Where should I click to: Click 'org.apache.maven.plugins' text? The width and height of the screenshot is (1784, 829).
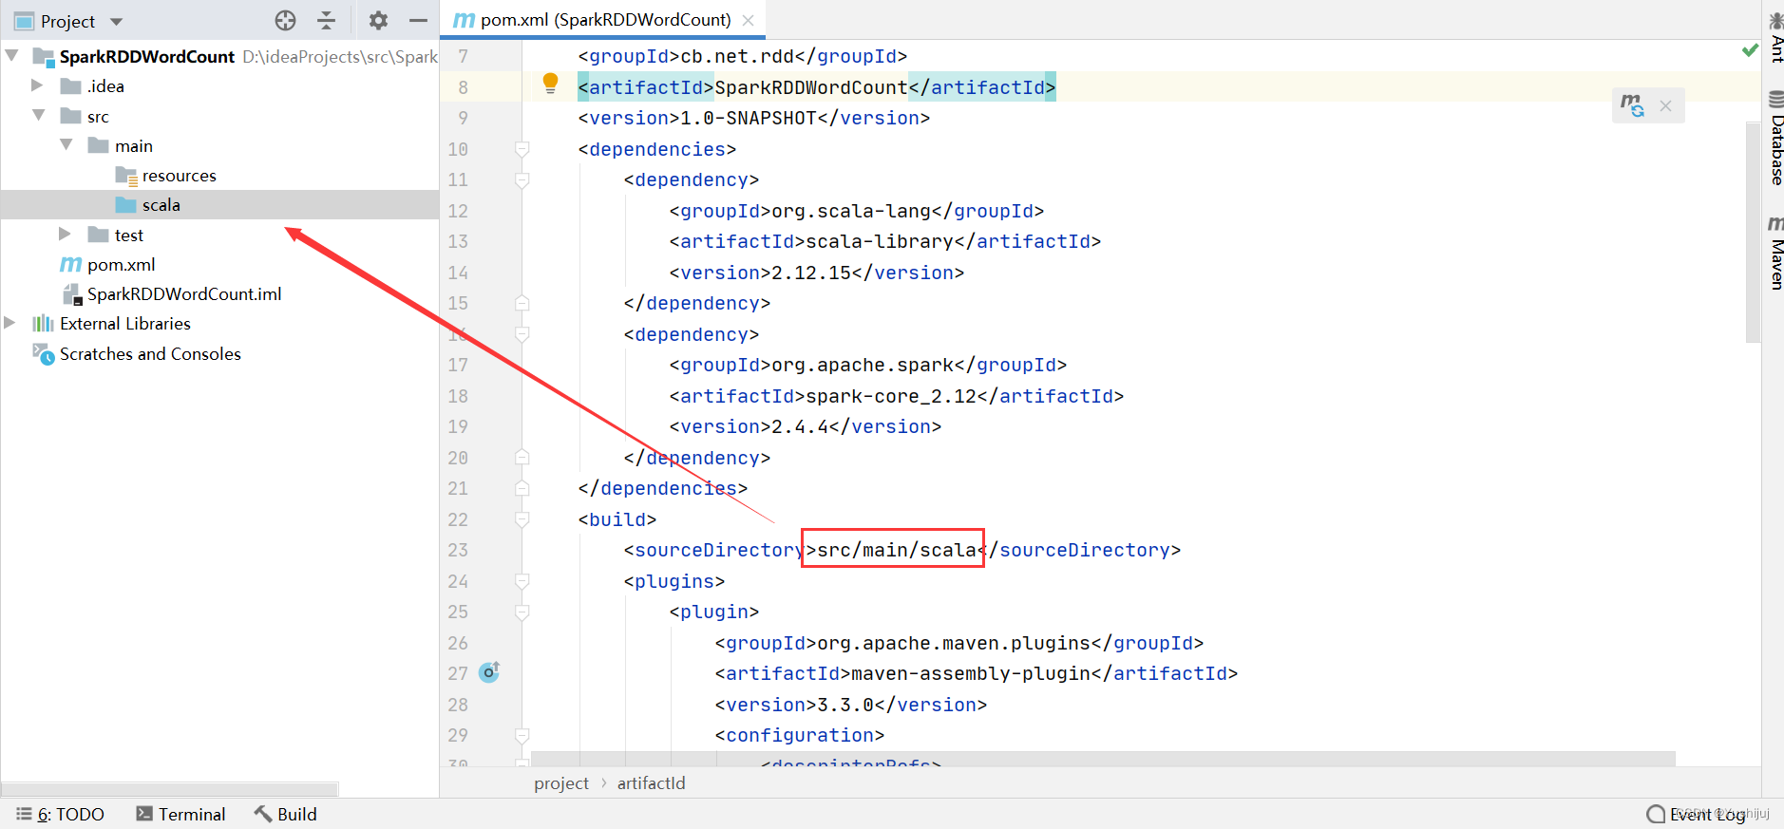954,643
